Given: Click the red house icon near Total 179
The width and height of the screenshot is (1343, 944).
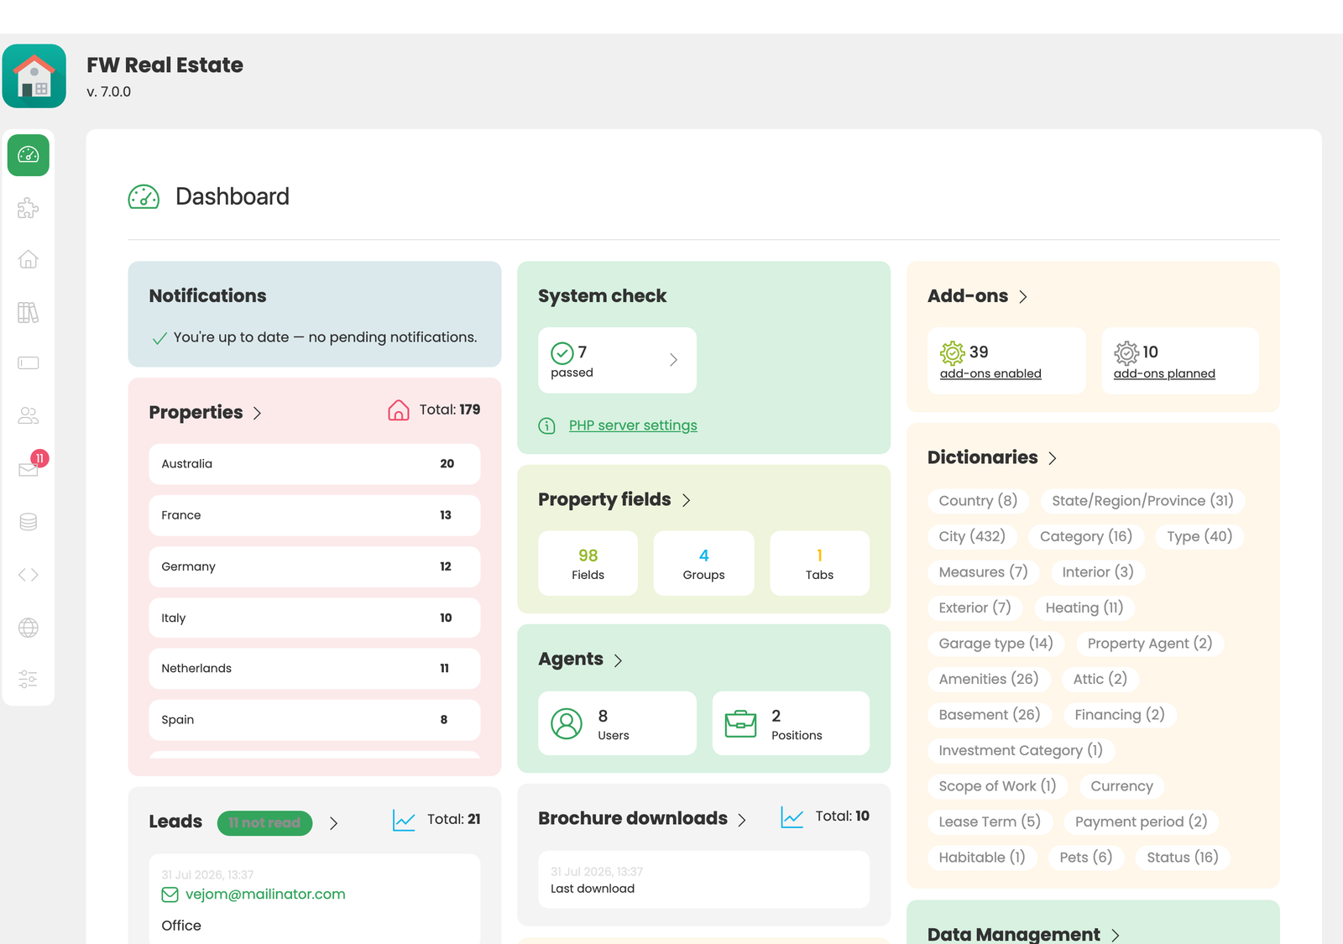Looking at the screenshot, I should 399,409.
